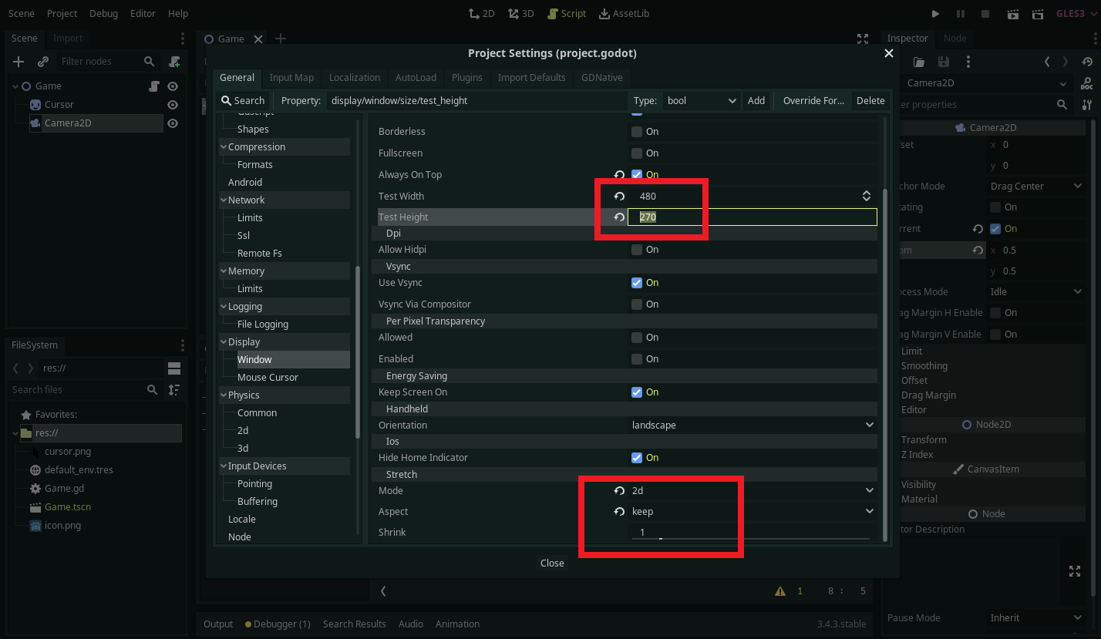Switch to the Input Map tab

pyautogui.click(x=291, y=77)
